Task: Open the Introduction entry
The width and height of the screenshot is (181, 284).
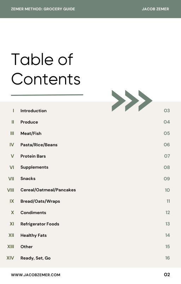Action: point(34,111)
